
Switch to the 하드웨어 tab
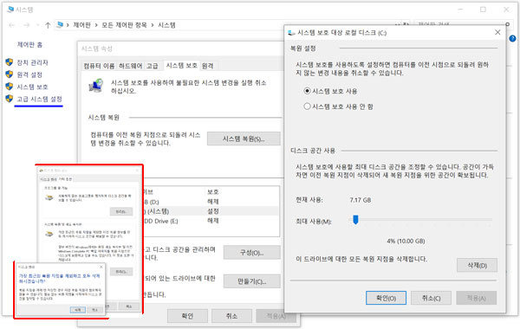[x=131, y=66]
